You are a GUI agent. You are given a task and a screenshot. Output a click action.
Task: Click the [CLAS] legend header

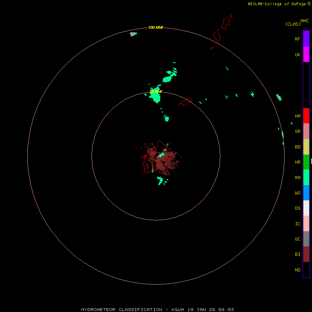click(293, 24)
